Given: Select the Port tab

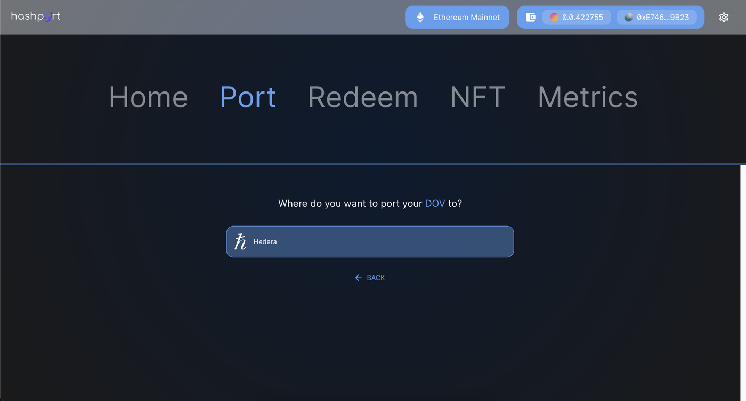Looking at the screenshot, I should click(248, 97).
